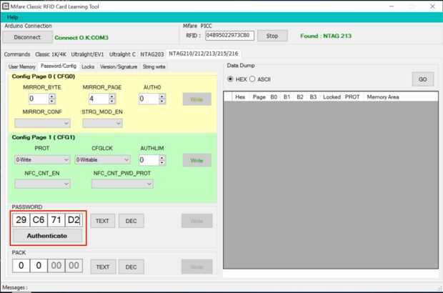Open the User Memory sub-tab
This screenshot has height=293, width=443.
pyautogui.click(x=21, y=66)
